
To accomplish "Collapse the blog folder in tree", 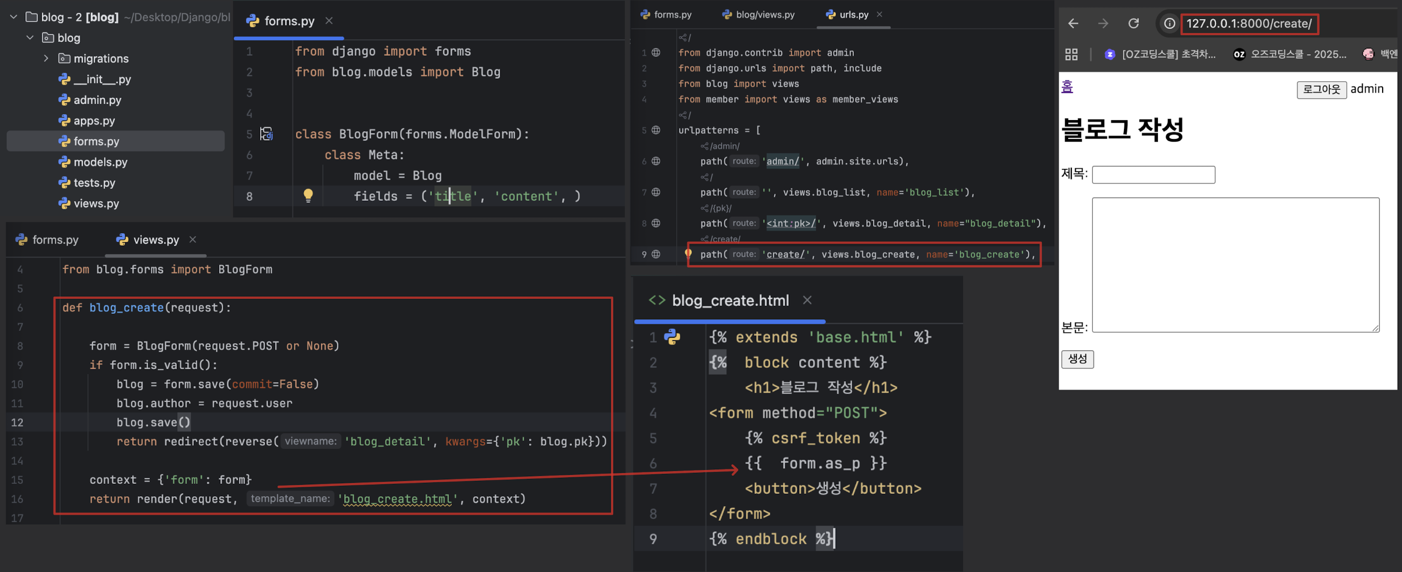I will (x=30, y=37).
